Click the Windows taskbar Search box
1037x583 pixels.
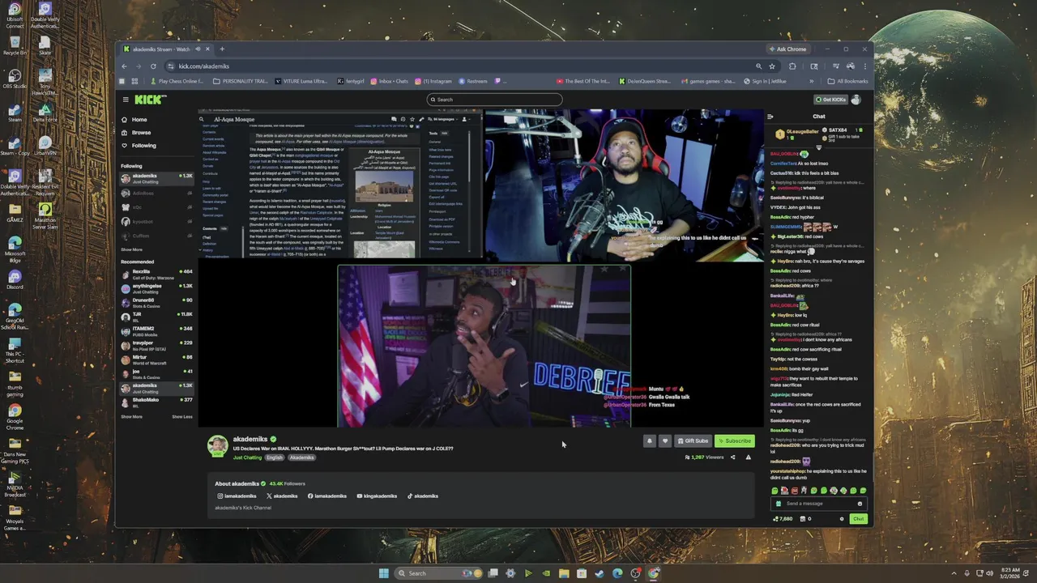(437, 573)
